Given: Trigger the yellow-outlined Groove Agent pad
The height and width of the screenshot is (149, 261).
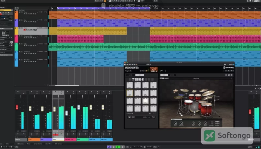Looking at the screenshot, I should pyautogui.click(x=130, y=93).
